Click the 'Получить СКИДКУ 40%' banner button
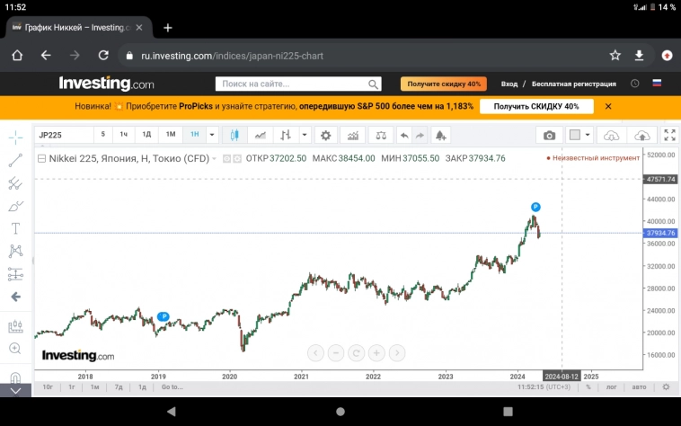The height and width of the screenshot is (426, 681). [536, 106]
